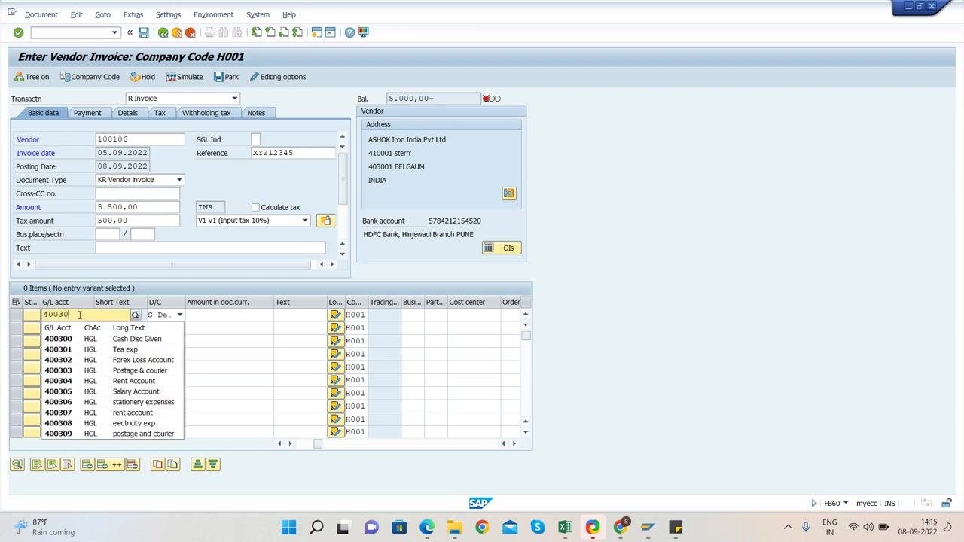Click the Insert Line icon in item toolbar
The height and width of the screenshot is (542, 964).
point(87,465)
